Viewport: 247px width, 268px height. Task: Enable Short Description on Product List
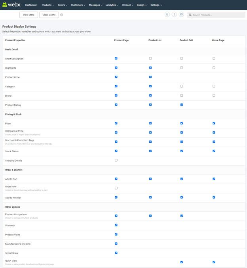tap(150, 58)
